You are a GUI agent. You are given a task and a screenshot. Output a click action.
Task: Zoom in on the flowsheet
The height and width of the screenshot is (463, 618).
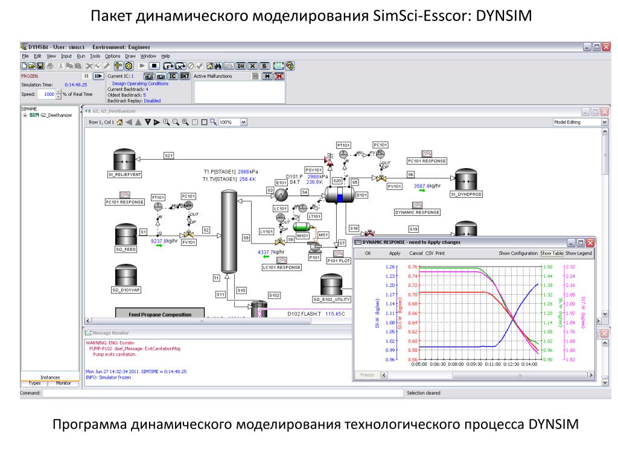167,122
